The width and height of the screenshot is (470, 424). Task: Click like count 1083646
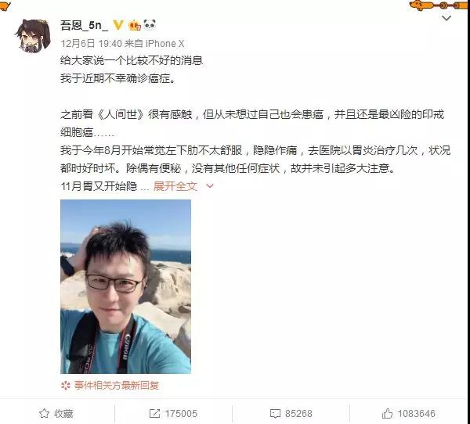(x=417, y=414)
